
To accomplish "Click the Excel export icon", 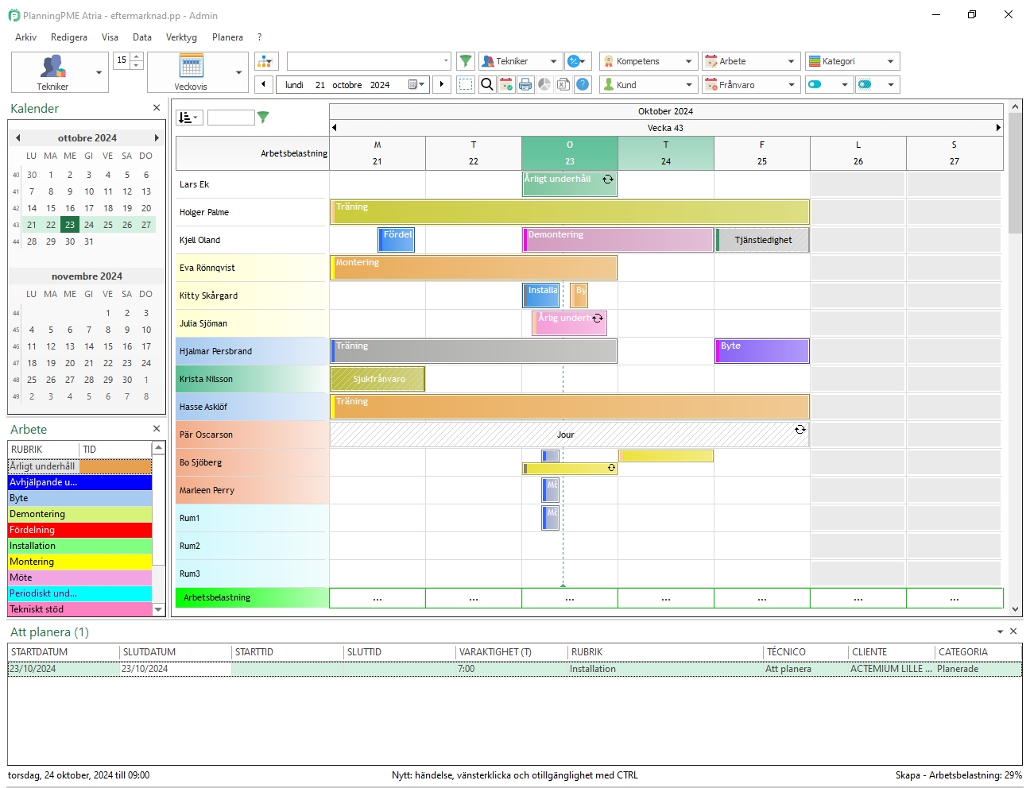I will tap(563, 84).
